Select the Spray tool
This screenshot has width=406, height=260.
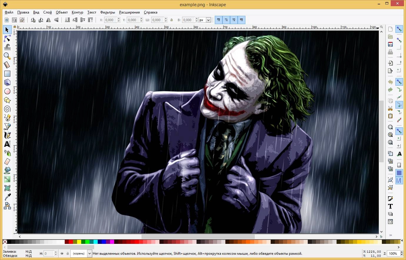(7, 153)
